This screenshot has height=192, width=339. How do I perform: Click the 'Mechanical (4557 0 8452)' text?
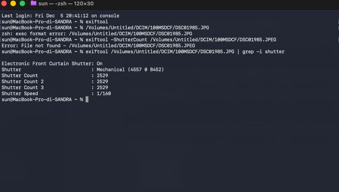click(x=130, y=69)
